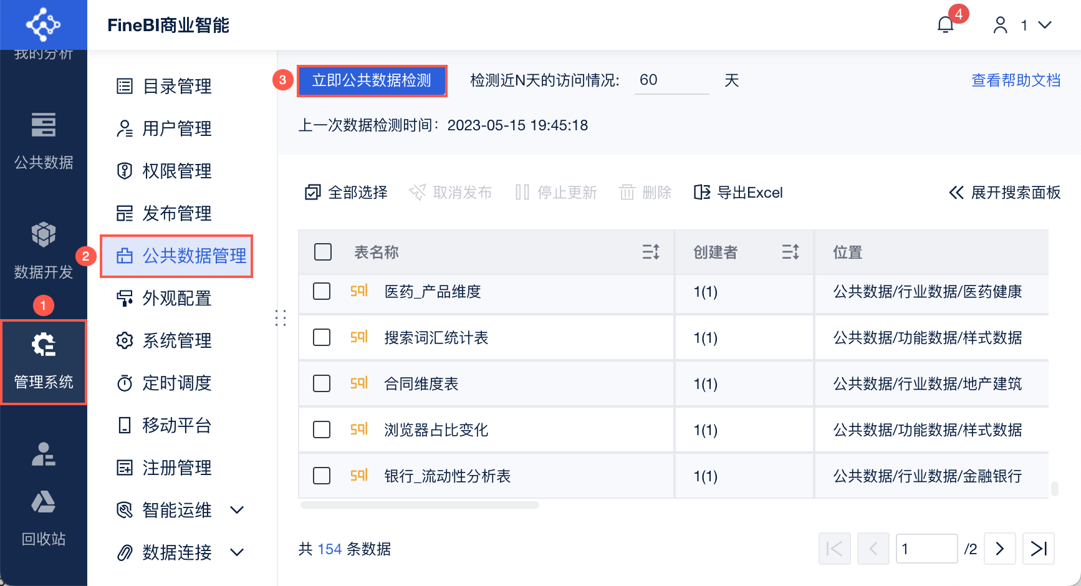The height and width of the screenshot is (586, 1081).
Task: Click the page number input field
Action: point(926,549)
